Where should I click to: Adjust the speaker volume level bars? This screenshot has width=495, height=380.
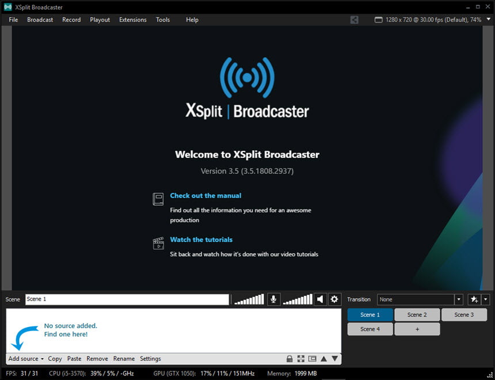[298, 299]
